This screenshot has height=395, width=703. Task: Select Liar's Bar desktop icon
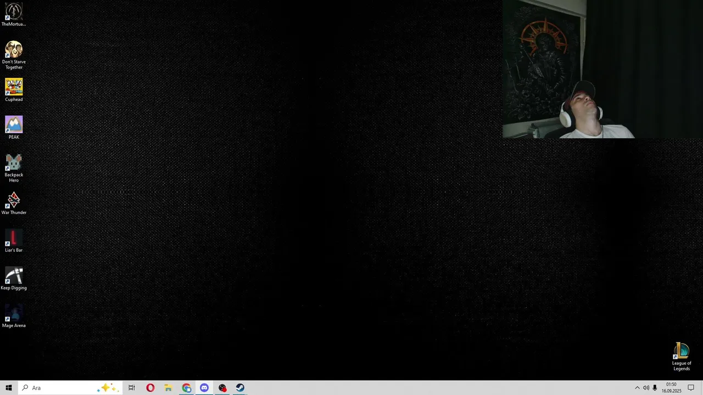click(14, 241)
